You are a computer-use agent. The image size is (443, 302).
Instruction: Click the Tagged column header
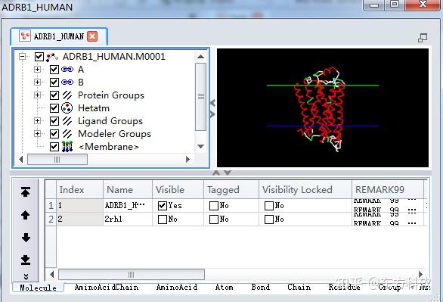(231, 190)
